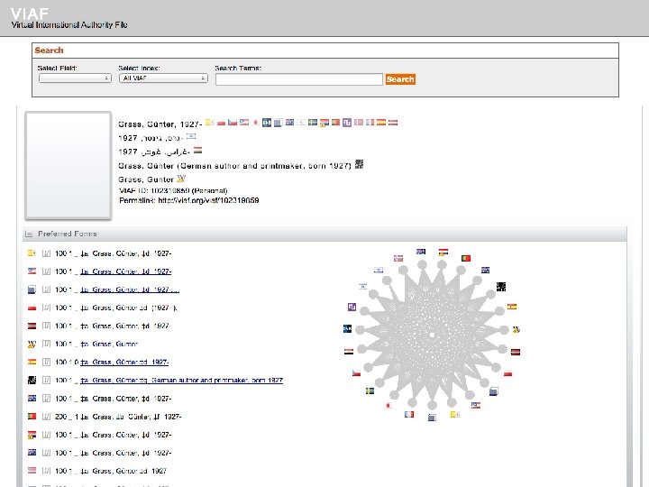Open the Select Index dropdown showing All VIAF
The height and width of the screenshot is (487, 649).
coord(163,78)
